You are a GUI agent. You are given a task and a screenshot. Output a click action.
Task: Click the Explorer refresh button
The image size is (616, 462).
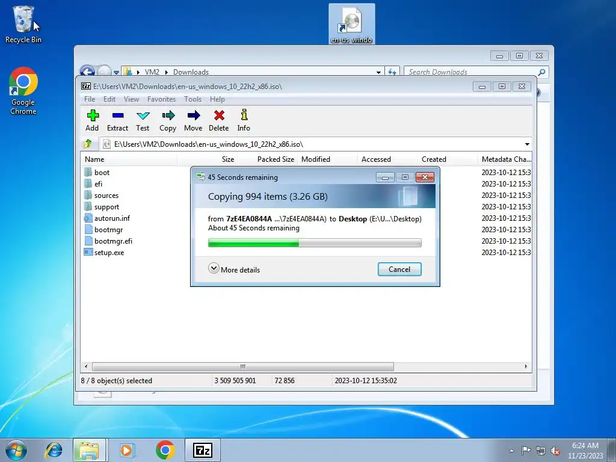coord(392,72)
